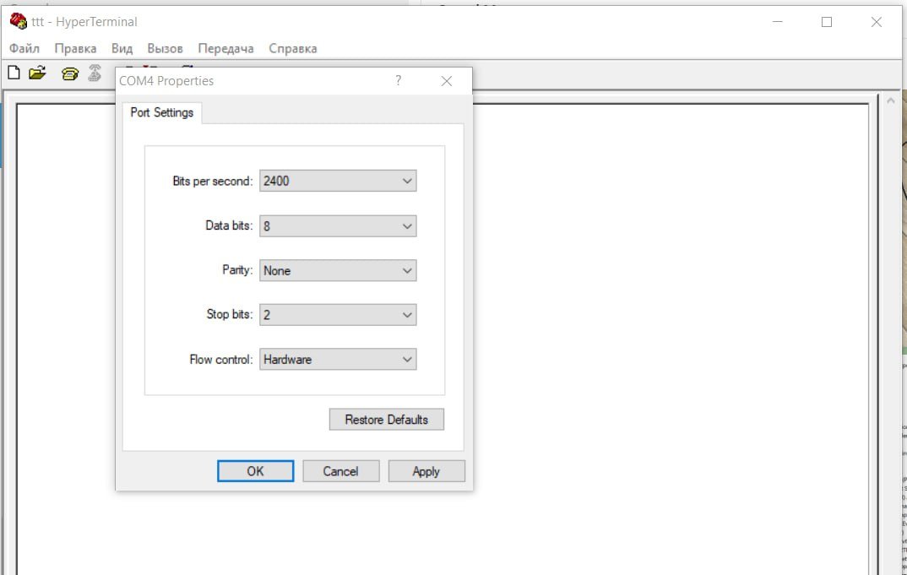
Task: Click the Restore Defaults button
Action: tap(386, 420)
